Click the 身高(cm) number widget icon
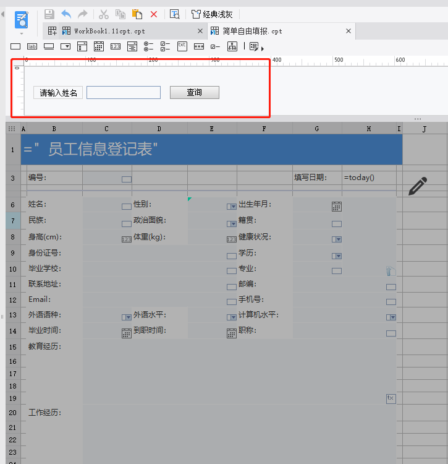This screenshot has width=448, height=464. [127, 239]
